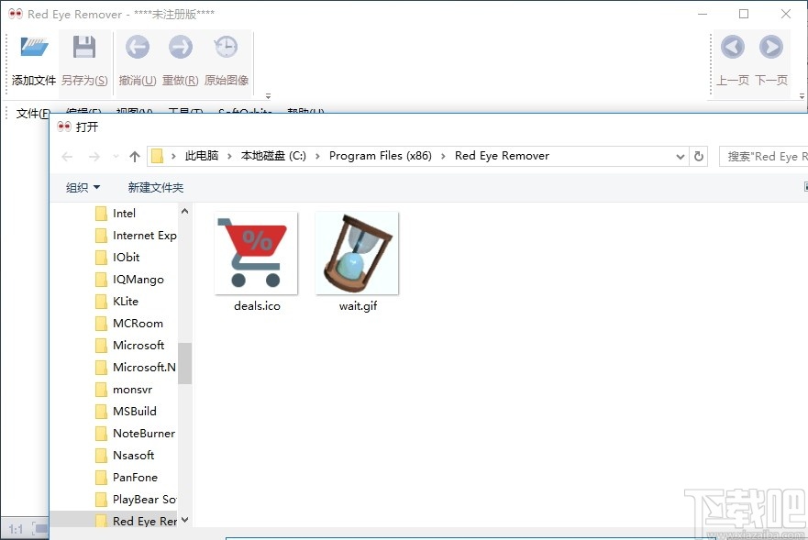Click the folder icon in the address bar
This screenshot has height=540, width=808.
[157, 156]
